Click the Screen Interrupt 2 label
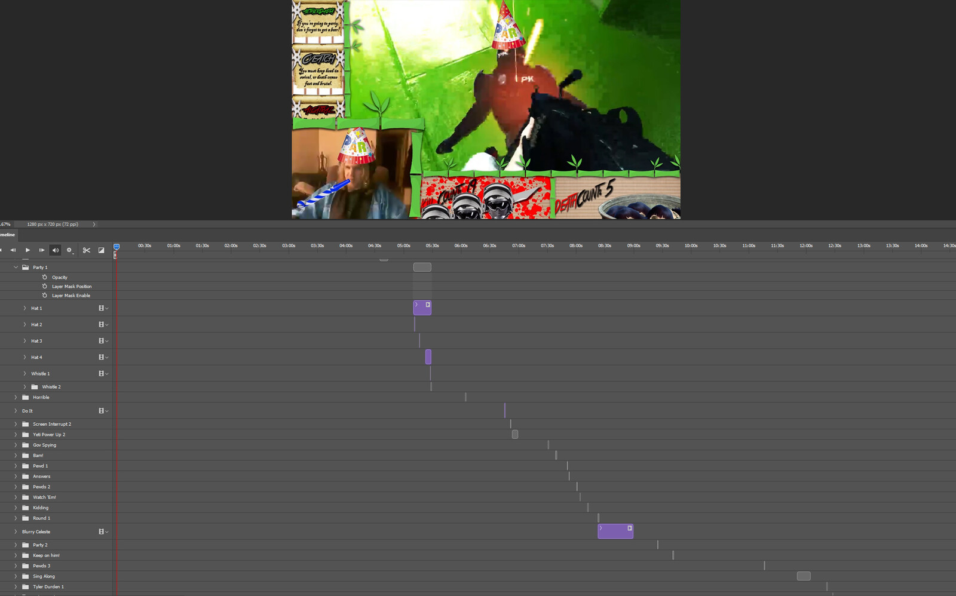The height and width of the screenshot is (596, 956). point(52,424)
